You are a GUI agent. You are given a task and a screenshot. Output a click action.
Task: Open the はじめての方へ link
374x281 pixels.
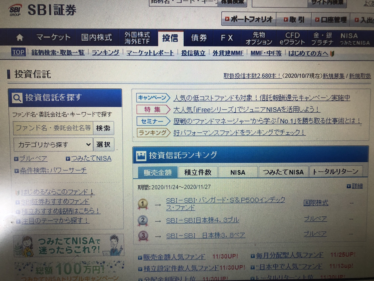pos(308,53)
